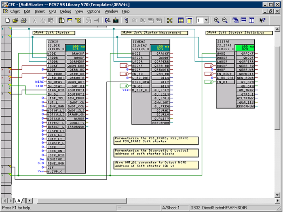This screenshot has width=283, height=212.
Task: Open the Chart menu
Action: point(15,11)
